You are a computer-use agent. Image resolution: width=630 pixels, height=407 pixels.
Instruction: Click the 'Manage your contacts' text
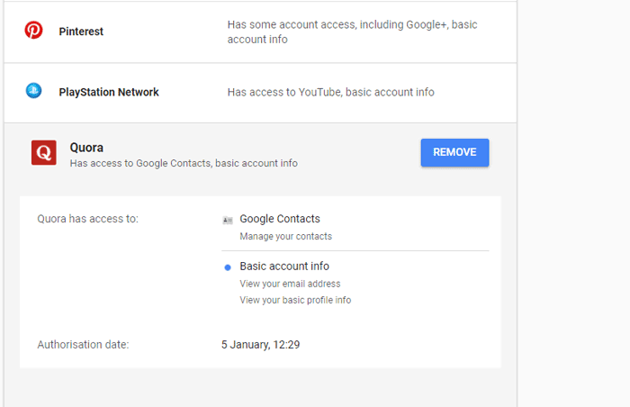(285, 236)
